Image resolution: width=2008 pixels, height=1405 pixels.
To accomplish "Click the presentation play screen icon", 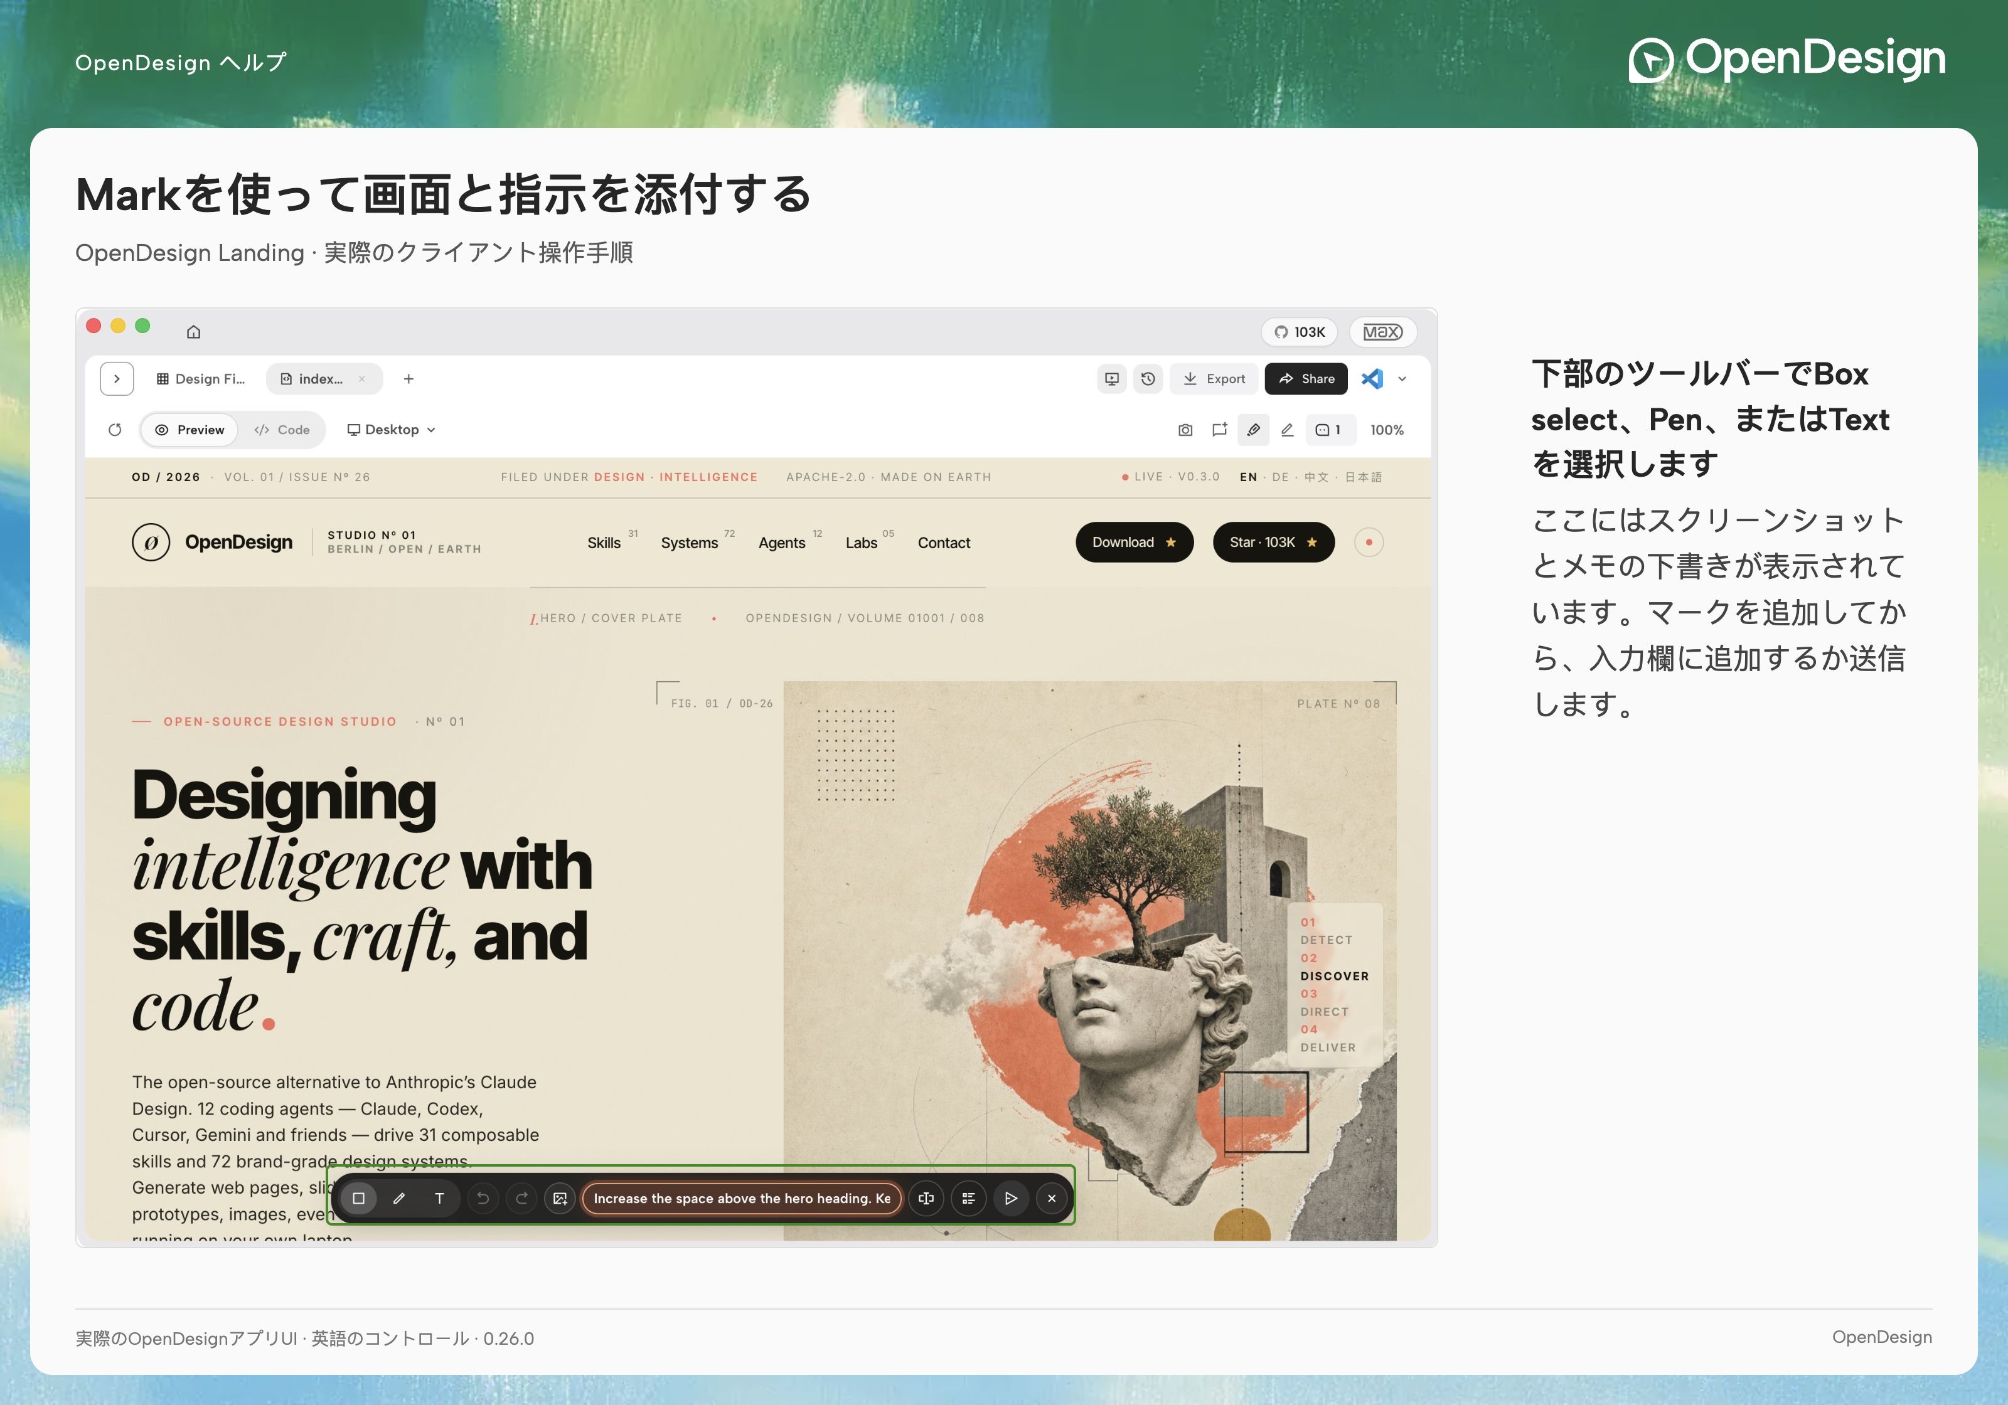I will point(1111,379).
